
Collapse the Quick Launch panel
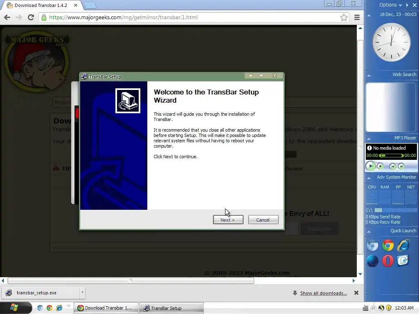coord(369,231)
